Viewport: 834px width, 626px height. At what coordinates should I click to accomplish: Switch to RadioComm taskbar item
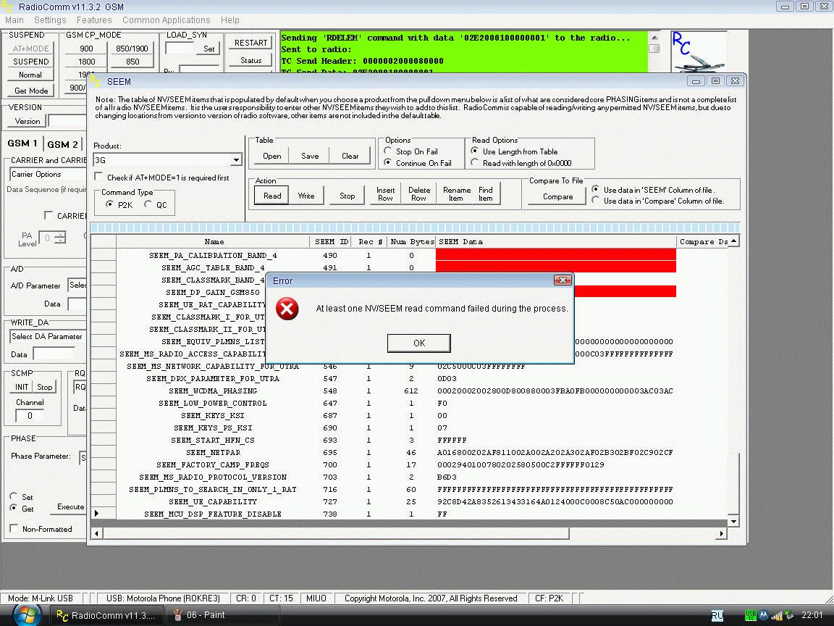click(x=106, y=615)
